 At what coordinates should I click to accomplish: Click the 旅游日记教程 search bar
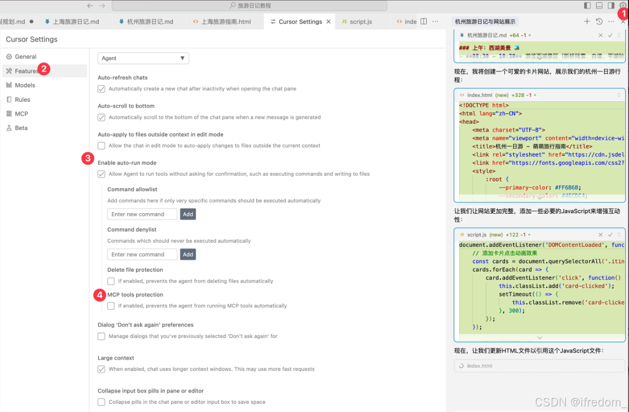249,6
